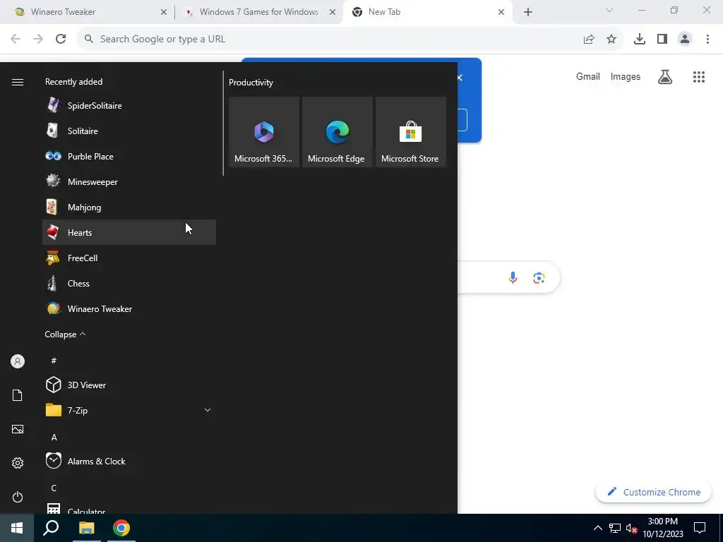Select the New Tab tab

point(427,12)
